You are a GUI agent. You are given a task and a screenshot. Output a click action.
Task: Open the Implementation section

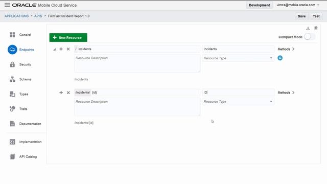[x=30, y=142]
